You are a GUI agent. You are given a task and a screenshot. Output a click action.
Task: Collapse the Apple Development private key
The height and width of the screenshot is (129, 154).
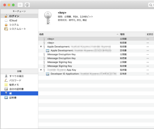pos(41,47)
